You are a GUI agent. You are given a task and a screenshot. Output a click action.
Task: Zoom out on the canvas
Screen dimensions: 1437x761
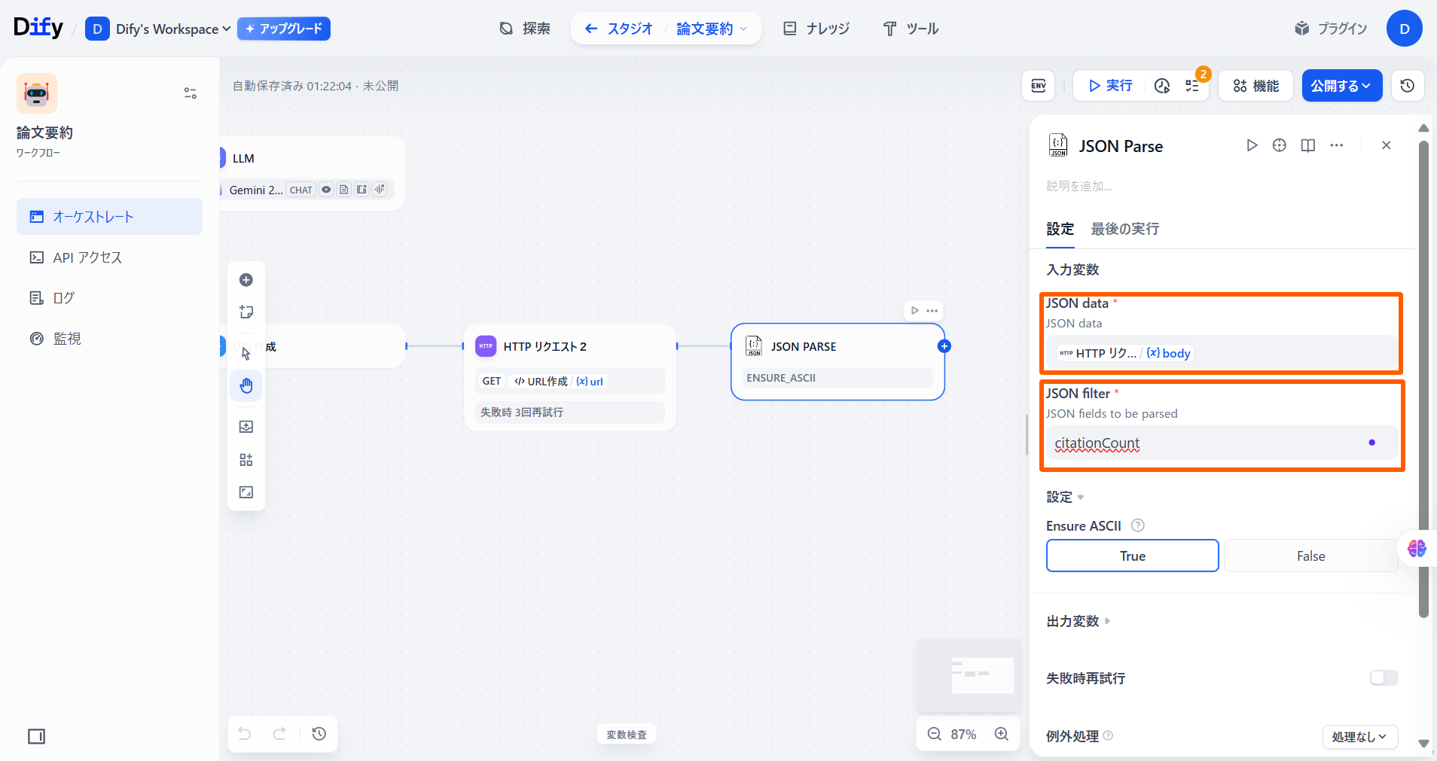935,734
